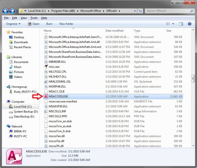The width and height of the screenshot is (197, 168).
Task: Select the MSACCESS.EXE file icon
Action: coord(46,96)
